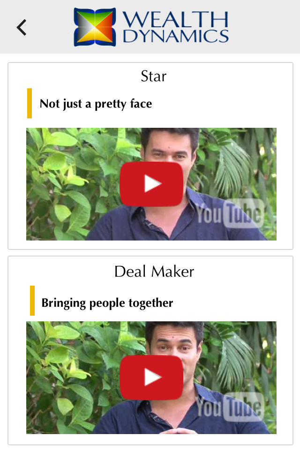
Task: Tap the back arrow in the header
Action: [22, 28]
